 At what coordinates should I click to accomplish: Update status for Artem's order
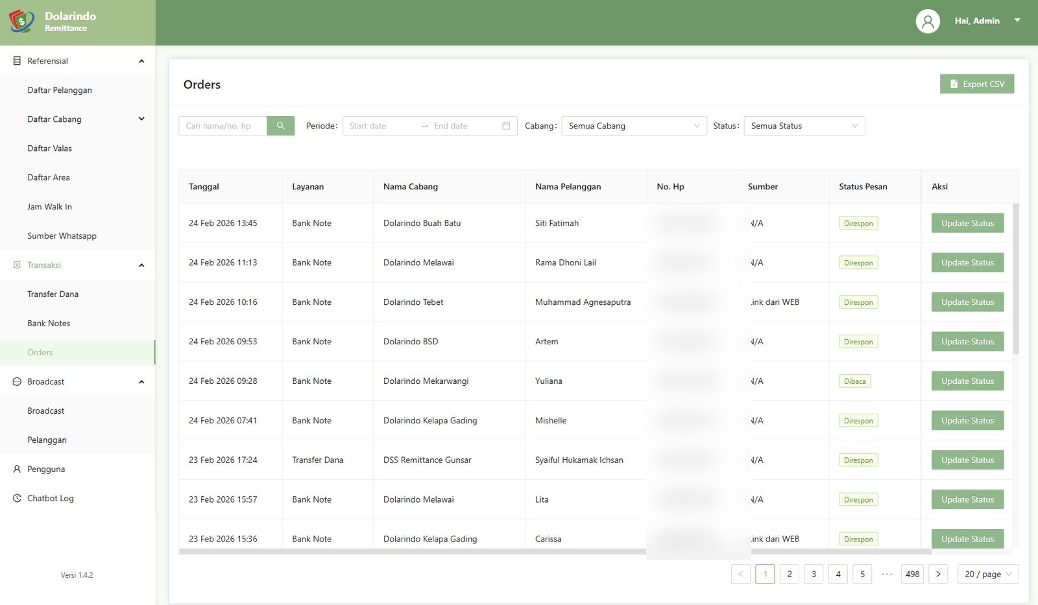[x=967, y=342]
